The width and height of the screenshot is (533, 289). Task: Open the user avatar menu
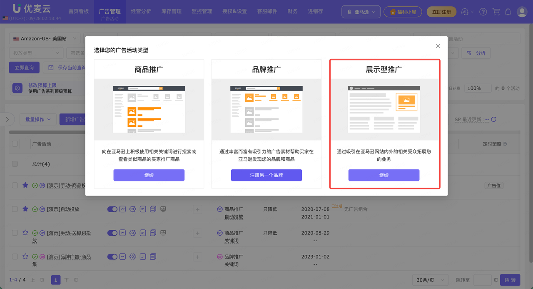[522, 12]
